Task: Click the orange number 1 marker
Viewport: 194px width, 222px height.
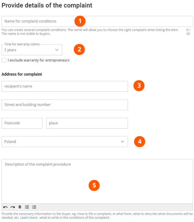Action: (x=80, y=21)
